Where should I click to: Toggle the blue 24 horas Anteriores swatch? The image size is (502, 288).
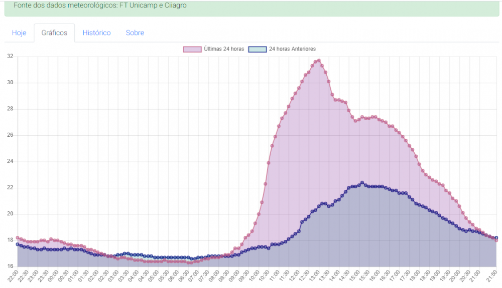coord(258,49)
